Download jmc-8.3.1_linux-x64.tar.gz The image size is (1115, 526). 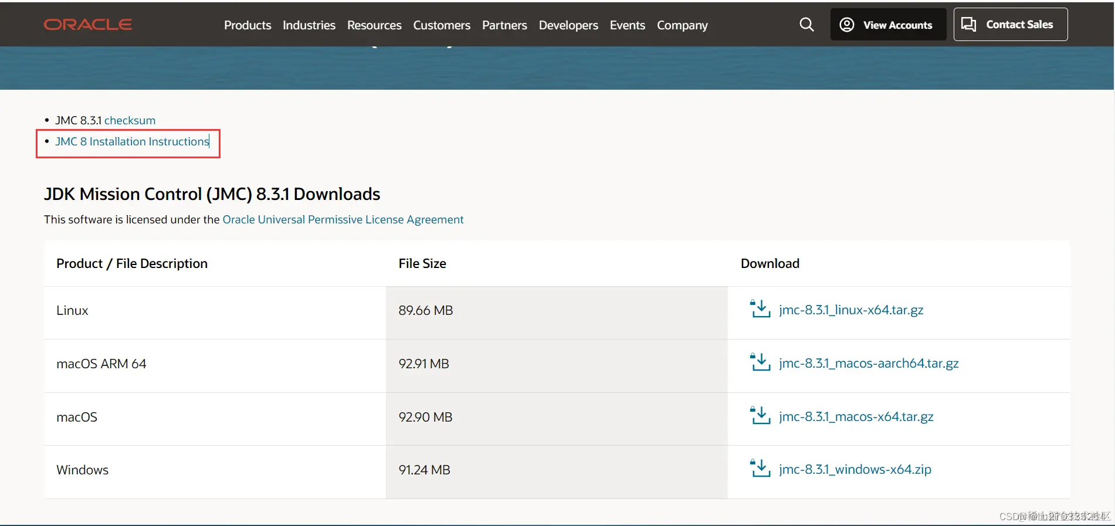(851, 310)
